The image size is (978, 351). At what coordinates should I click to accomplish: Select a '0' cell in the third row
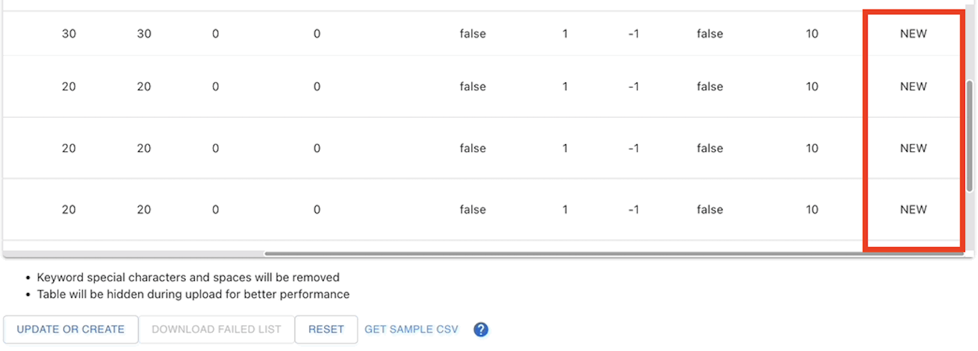pyautogui.click(x=215, y=148)
